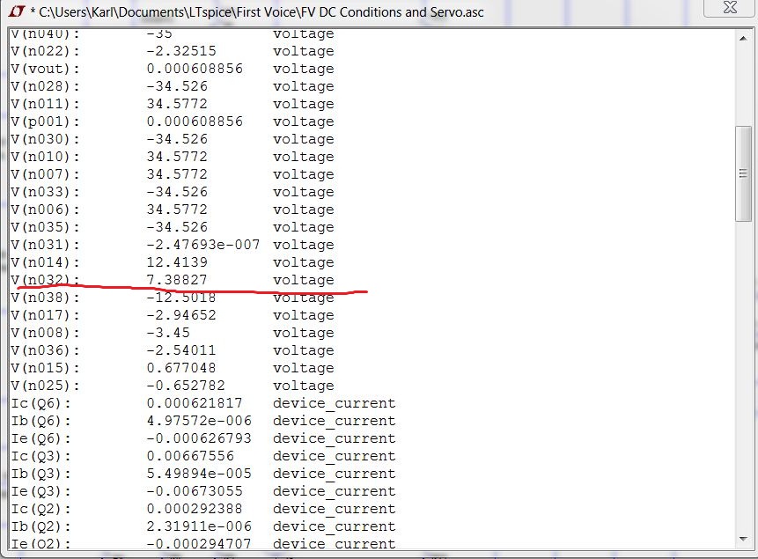Click the LTspice title bar icon
758x559 pixels.
(x=17, y=11)
